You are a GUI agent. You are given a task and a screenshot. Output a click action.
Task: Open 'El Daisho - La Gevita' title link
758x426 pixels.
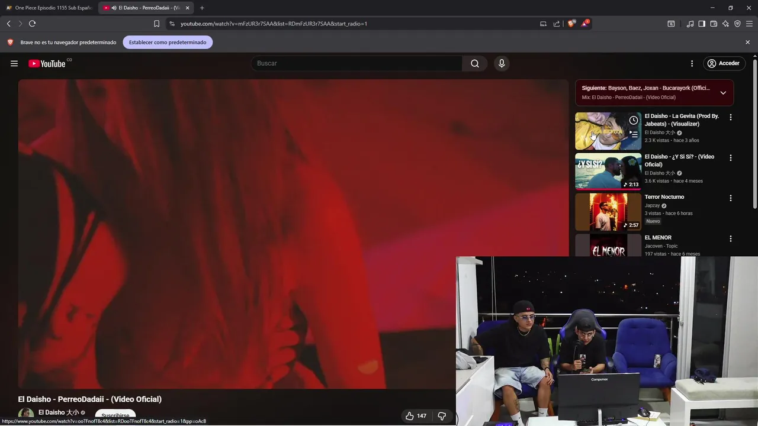(x=682, y=120)
